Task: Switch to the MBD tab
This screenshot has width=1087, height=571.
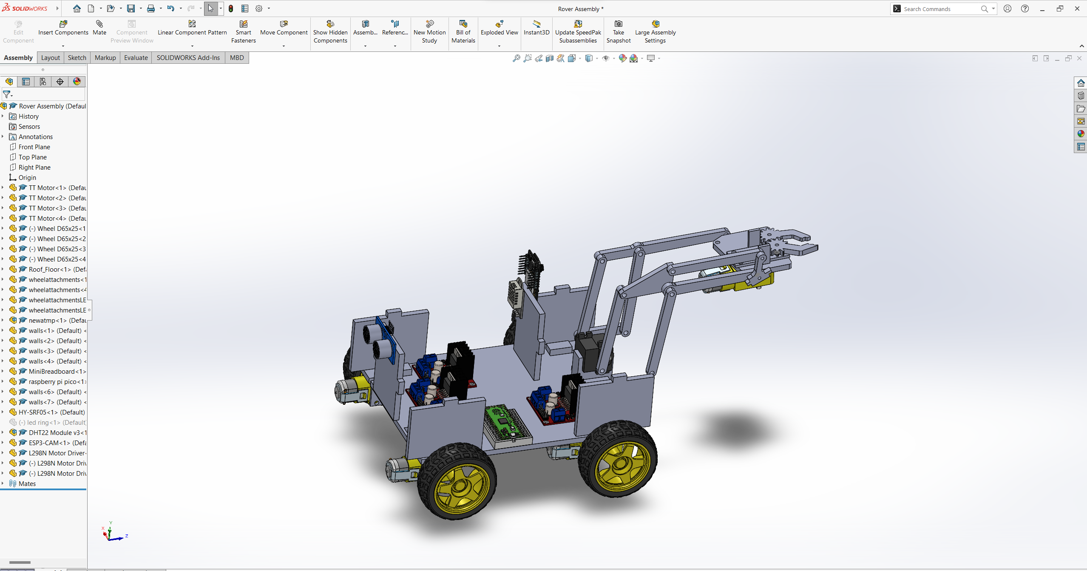Action: pos(237,58)
